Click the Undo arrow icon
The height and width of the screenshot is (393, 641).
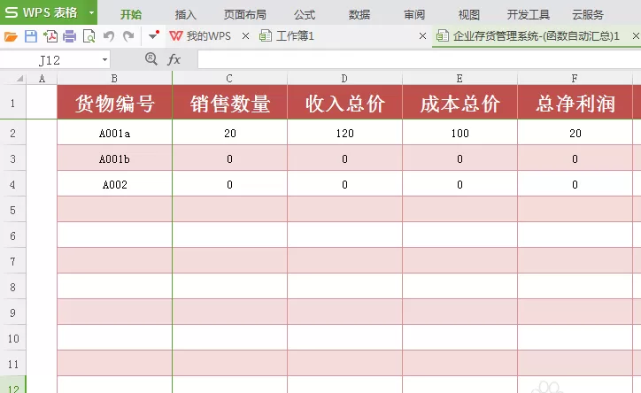pos(109,36)
